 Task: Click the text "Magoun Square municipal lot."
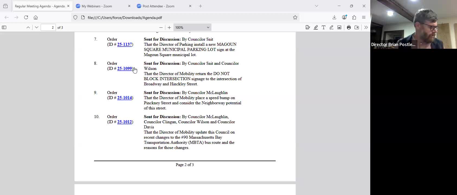click(170, 55)
